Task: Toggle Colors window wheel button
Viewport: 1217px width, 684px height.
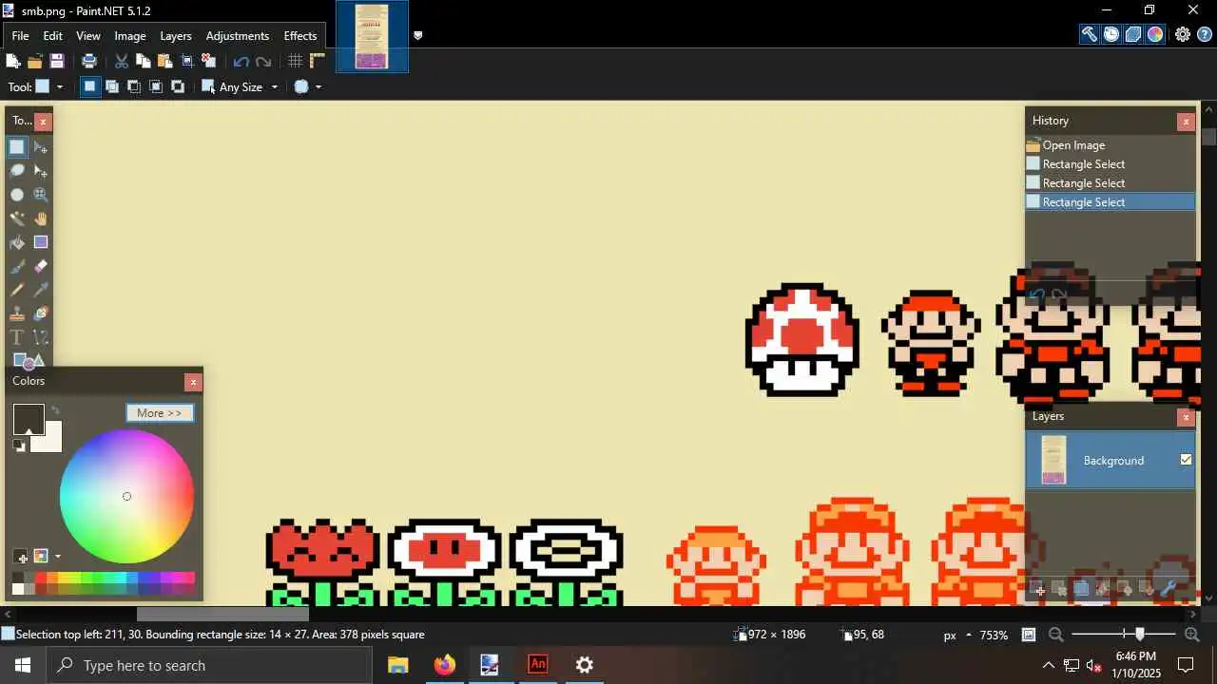Action: coord(1155,34)
